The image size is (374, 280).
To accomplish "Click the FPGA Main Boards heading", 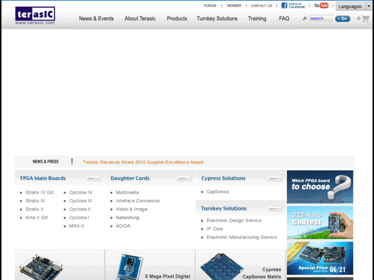I will coord(43,178).
